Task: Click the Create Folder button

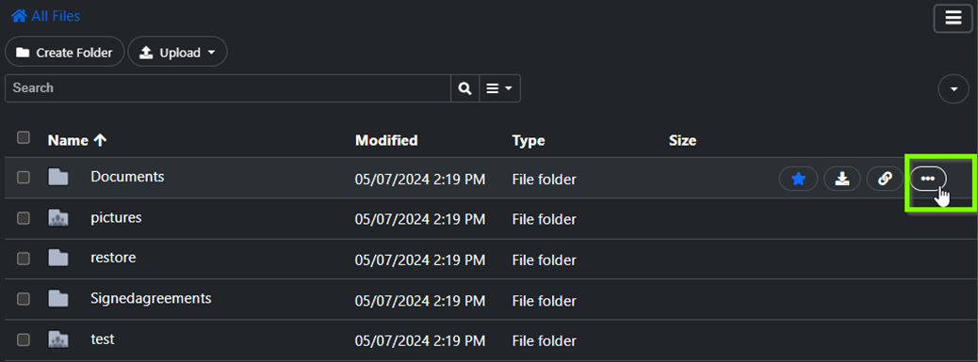Action: [65, 53]
